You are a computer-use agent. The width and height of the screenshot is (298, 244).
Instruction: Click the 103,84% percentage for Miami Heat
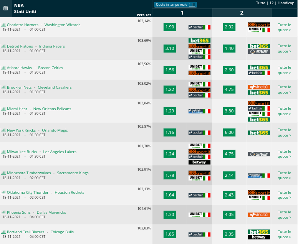pyautogui.click(x=144, y=103)
